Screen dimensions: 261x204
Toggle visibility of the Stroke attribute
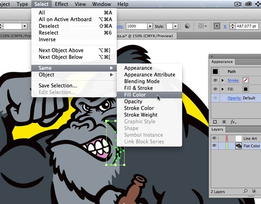[215, 80]
